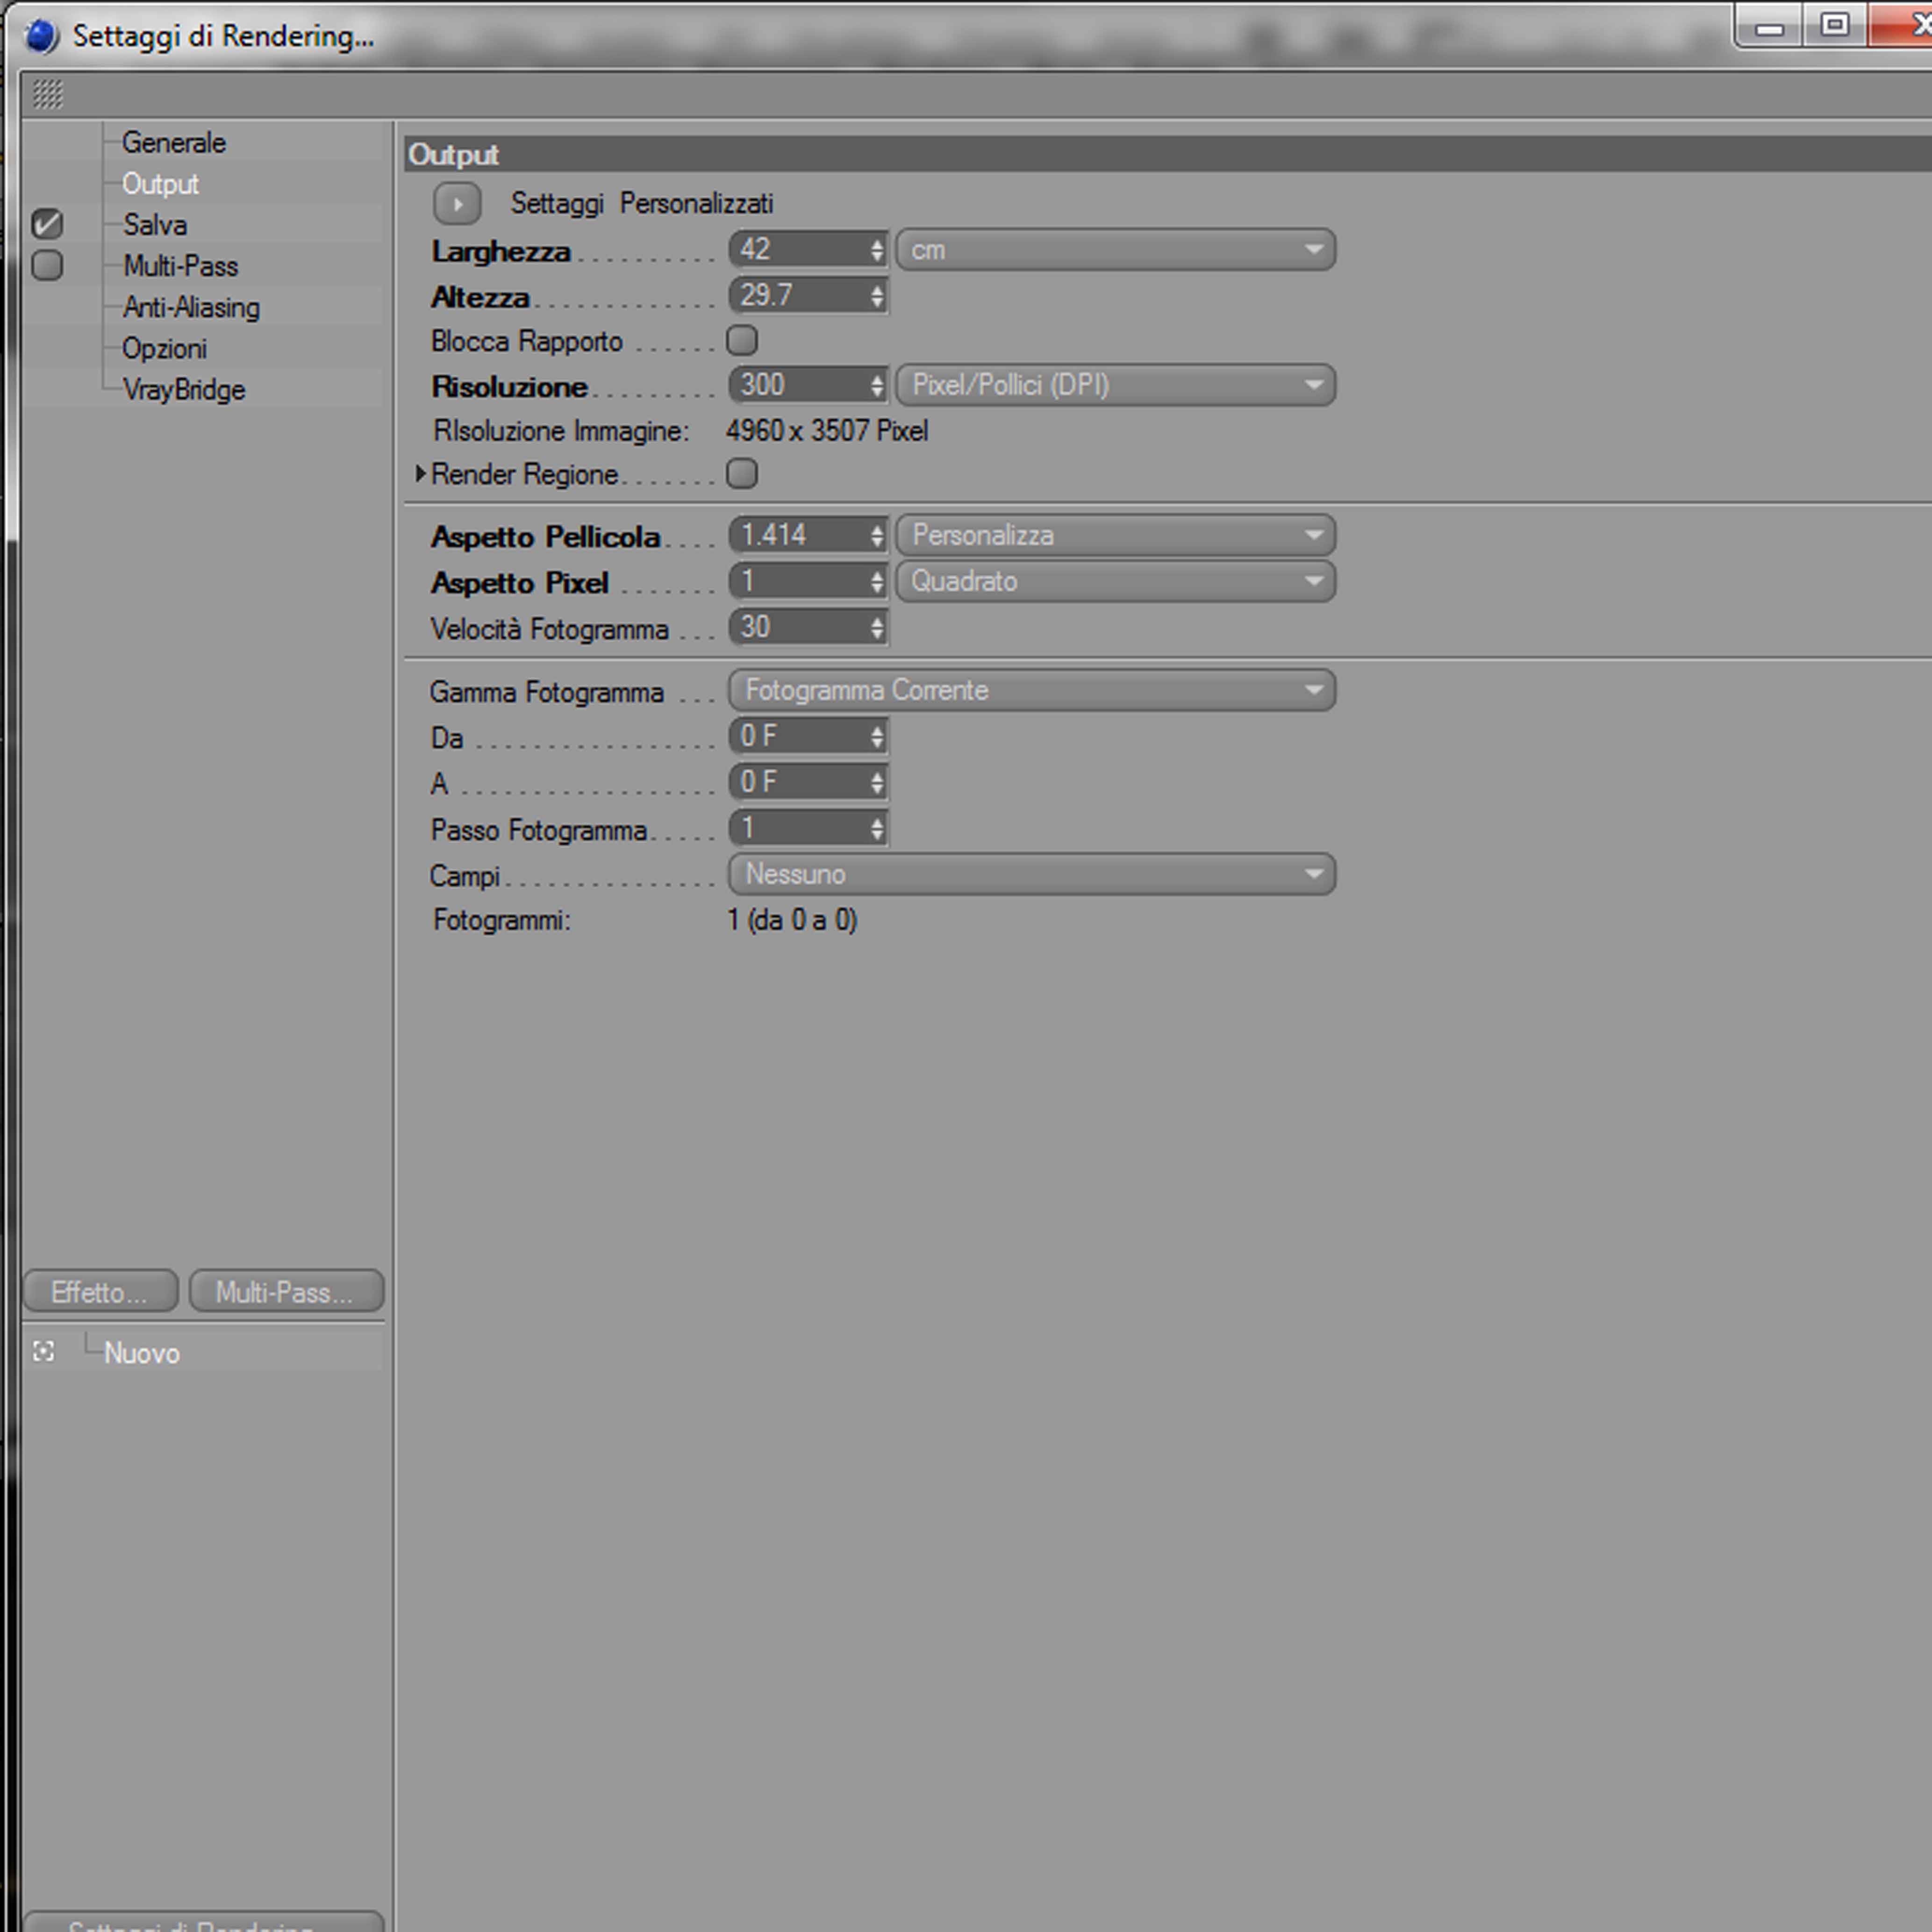
Task: Click the Passo Fotogramma spinner arrows
Action: (877, 828)
